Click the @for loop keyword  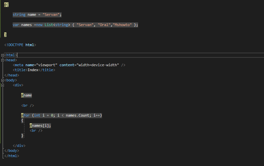coord(25,116)
